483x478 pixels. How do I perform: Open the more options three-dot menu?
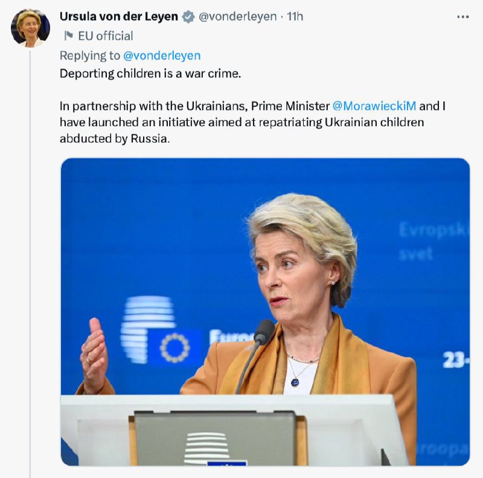tap(463, 17)
